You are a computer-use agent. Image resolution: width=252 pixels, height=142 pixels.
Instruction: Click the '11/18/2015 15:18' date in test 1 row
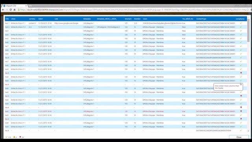click(x=45, y=23)
